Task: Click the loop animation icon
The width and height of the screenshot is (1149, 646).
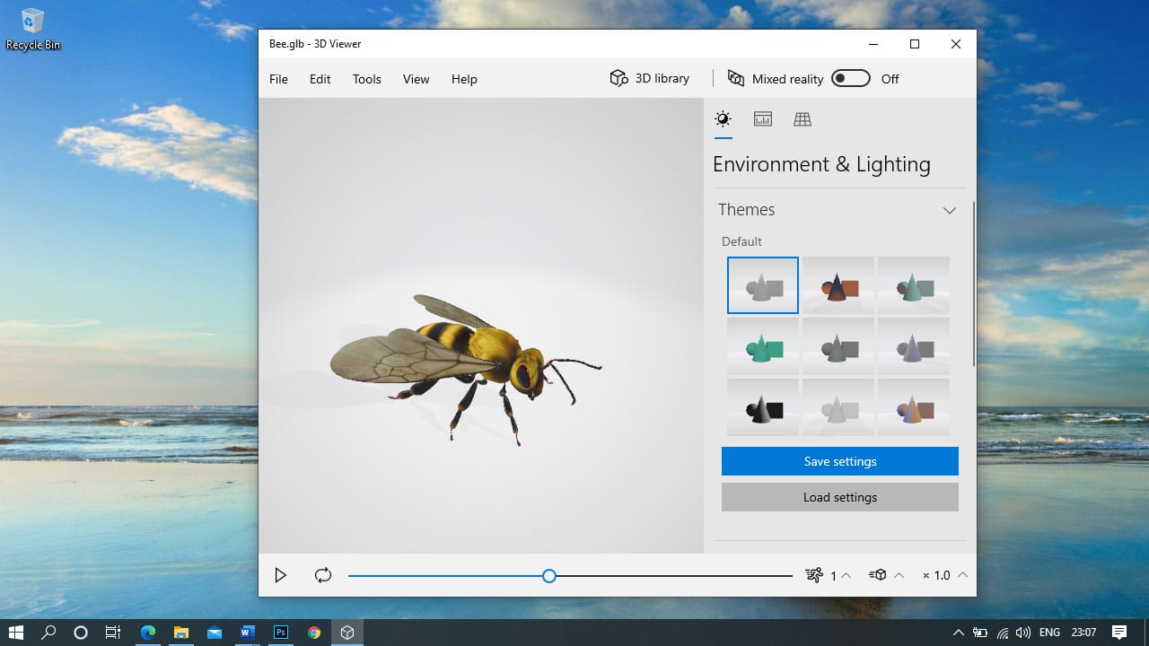Action: click(x=323, y=575)
